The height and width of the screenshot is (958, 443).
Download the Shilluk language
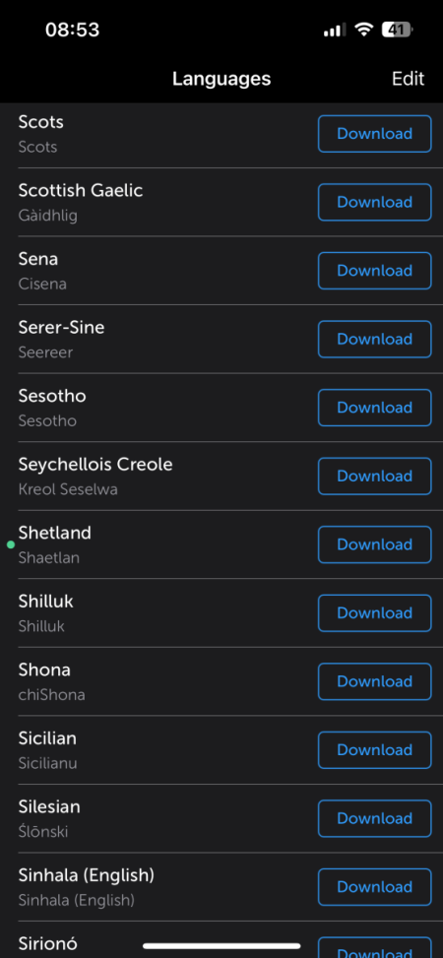point(374,612)
